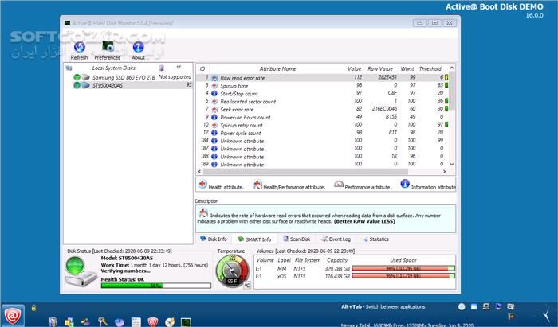Open Preferences from the toolbar
This screenshot has width=558, height=327.
pos(107,49)
